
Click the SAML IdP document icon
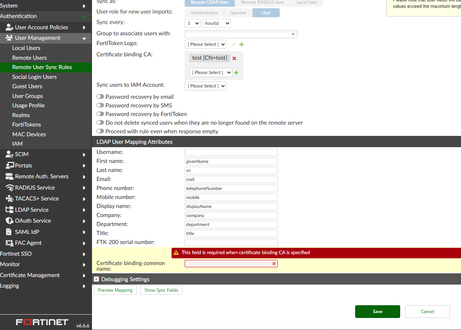(8, 232)
